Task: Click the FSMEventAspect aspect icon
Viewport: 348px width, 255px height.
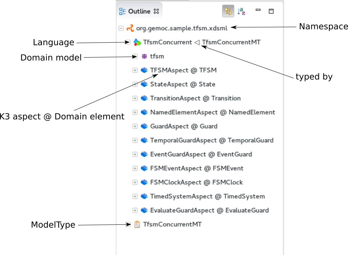Action: click(144, 168)
